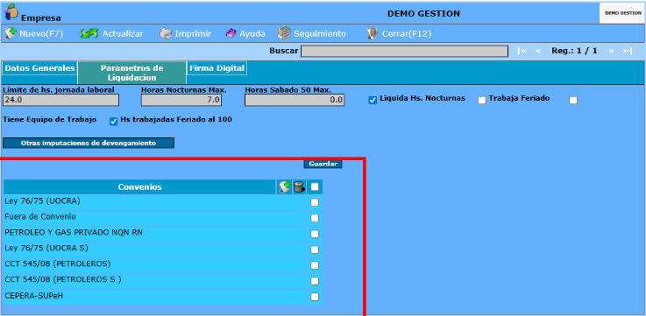The height and width of the screenshot is (316, 646).
Task: Delete convenios with the trash bin icon
Action: 299,187
